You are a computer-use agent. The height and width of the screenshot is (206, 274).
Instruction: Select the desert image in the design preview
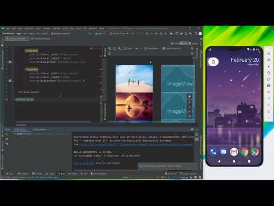(134, 78)
